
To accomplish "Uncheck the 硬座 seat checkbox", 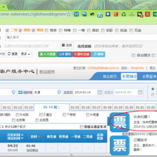I will coord(34,31).
